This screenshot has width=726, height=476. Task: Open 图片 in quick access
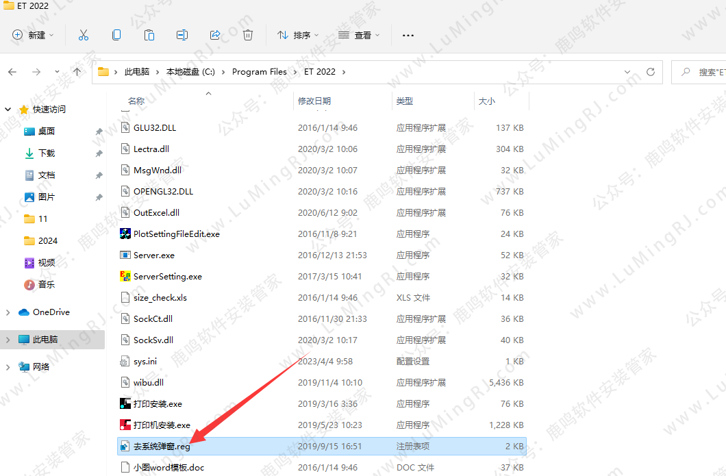point(47,197)
